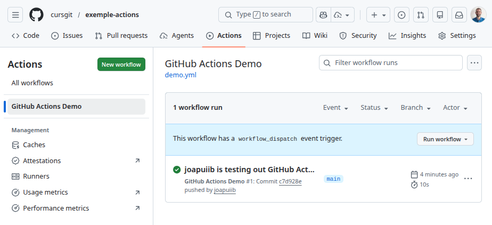Open the pull requests icon in header

[421, 15]
